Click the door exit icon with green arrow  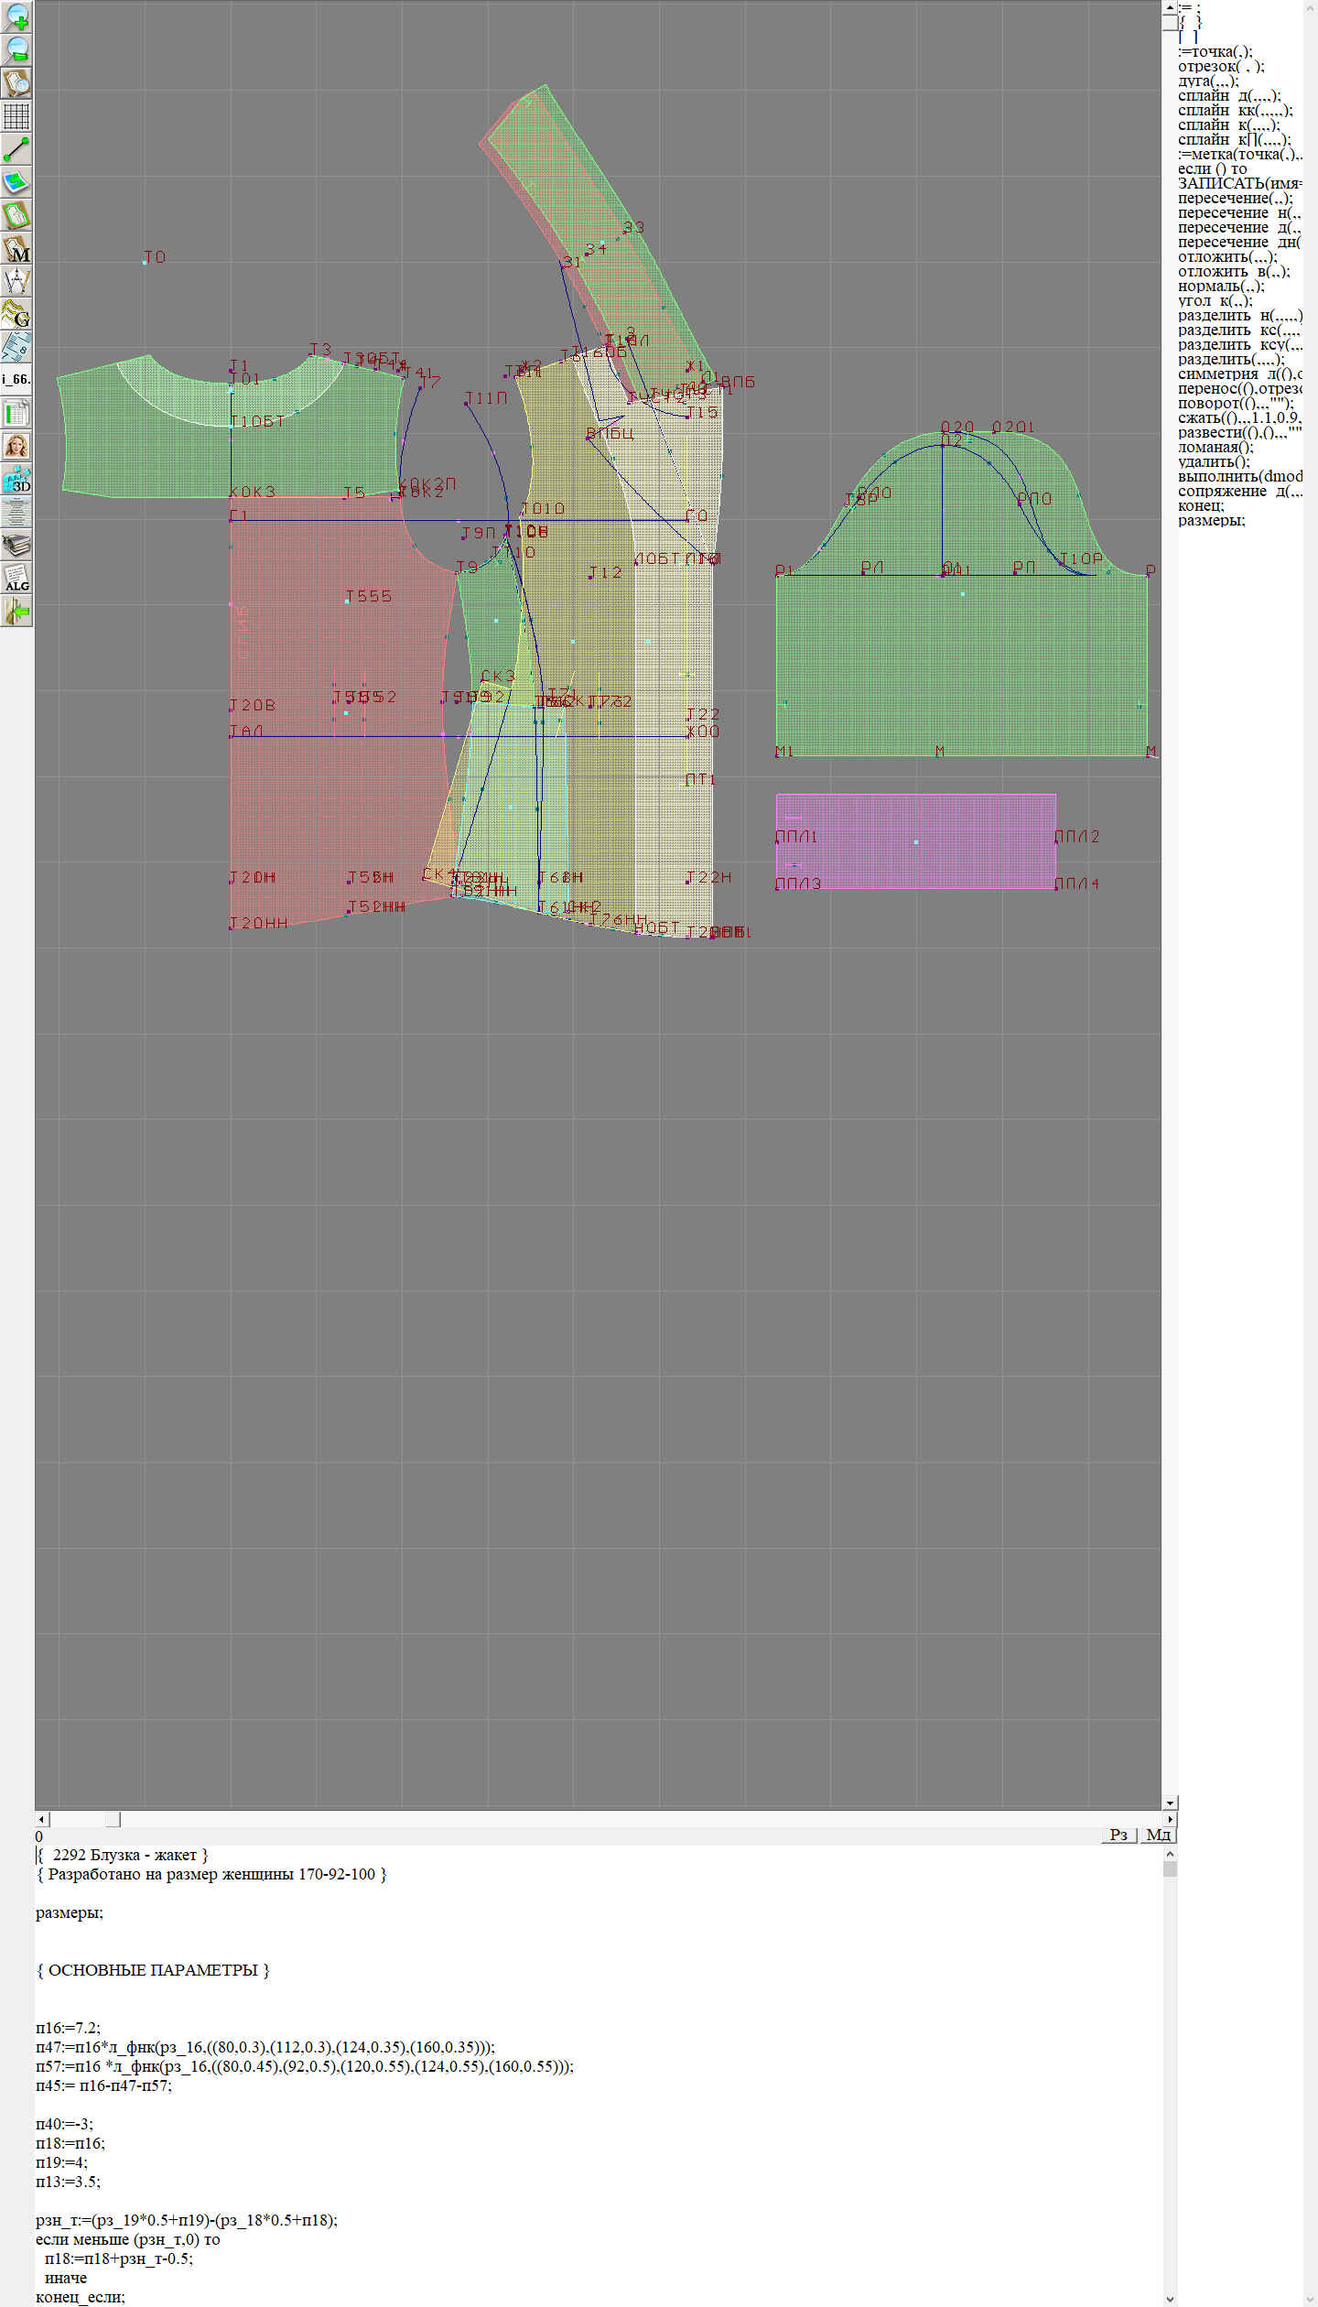coord(16,612)
